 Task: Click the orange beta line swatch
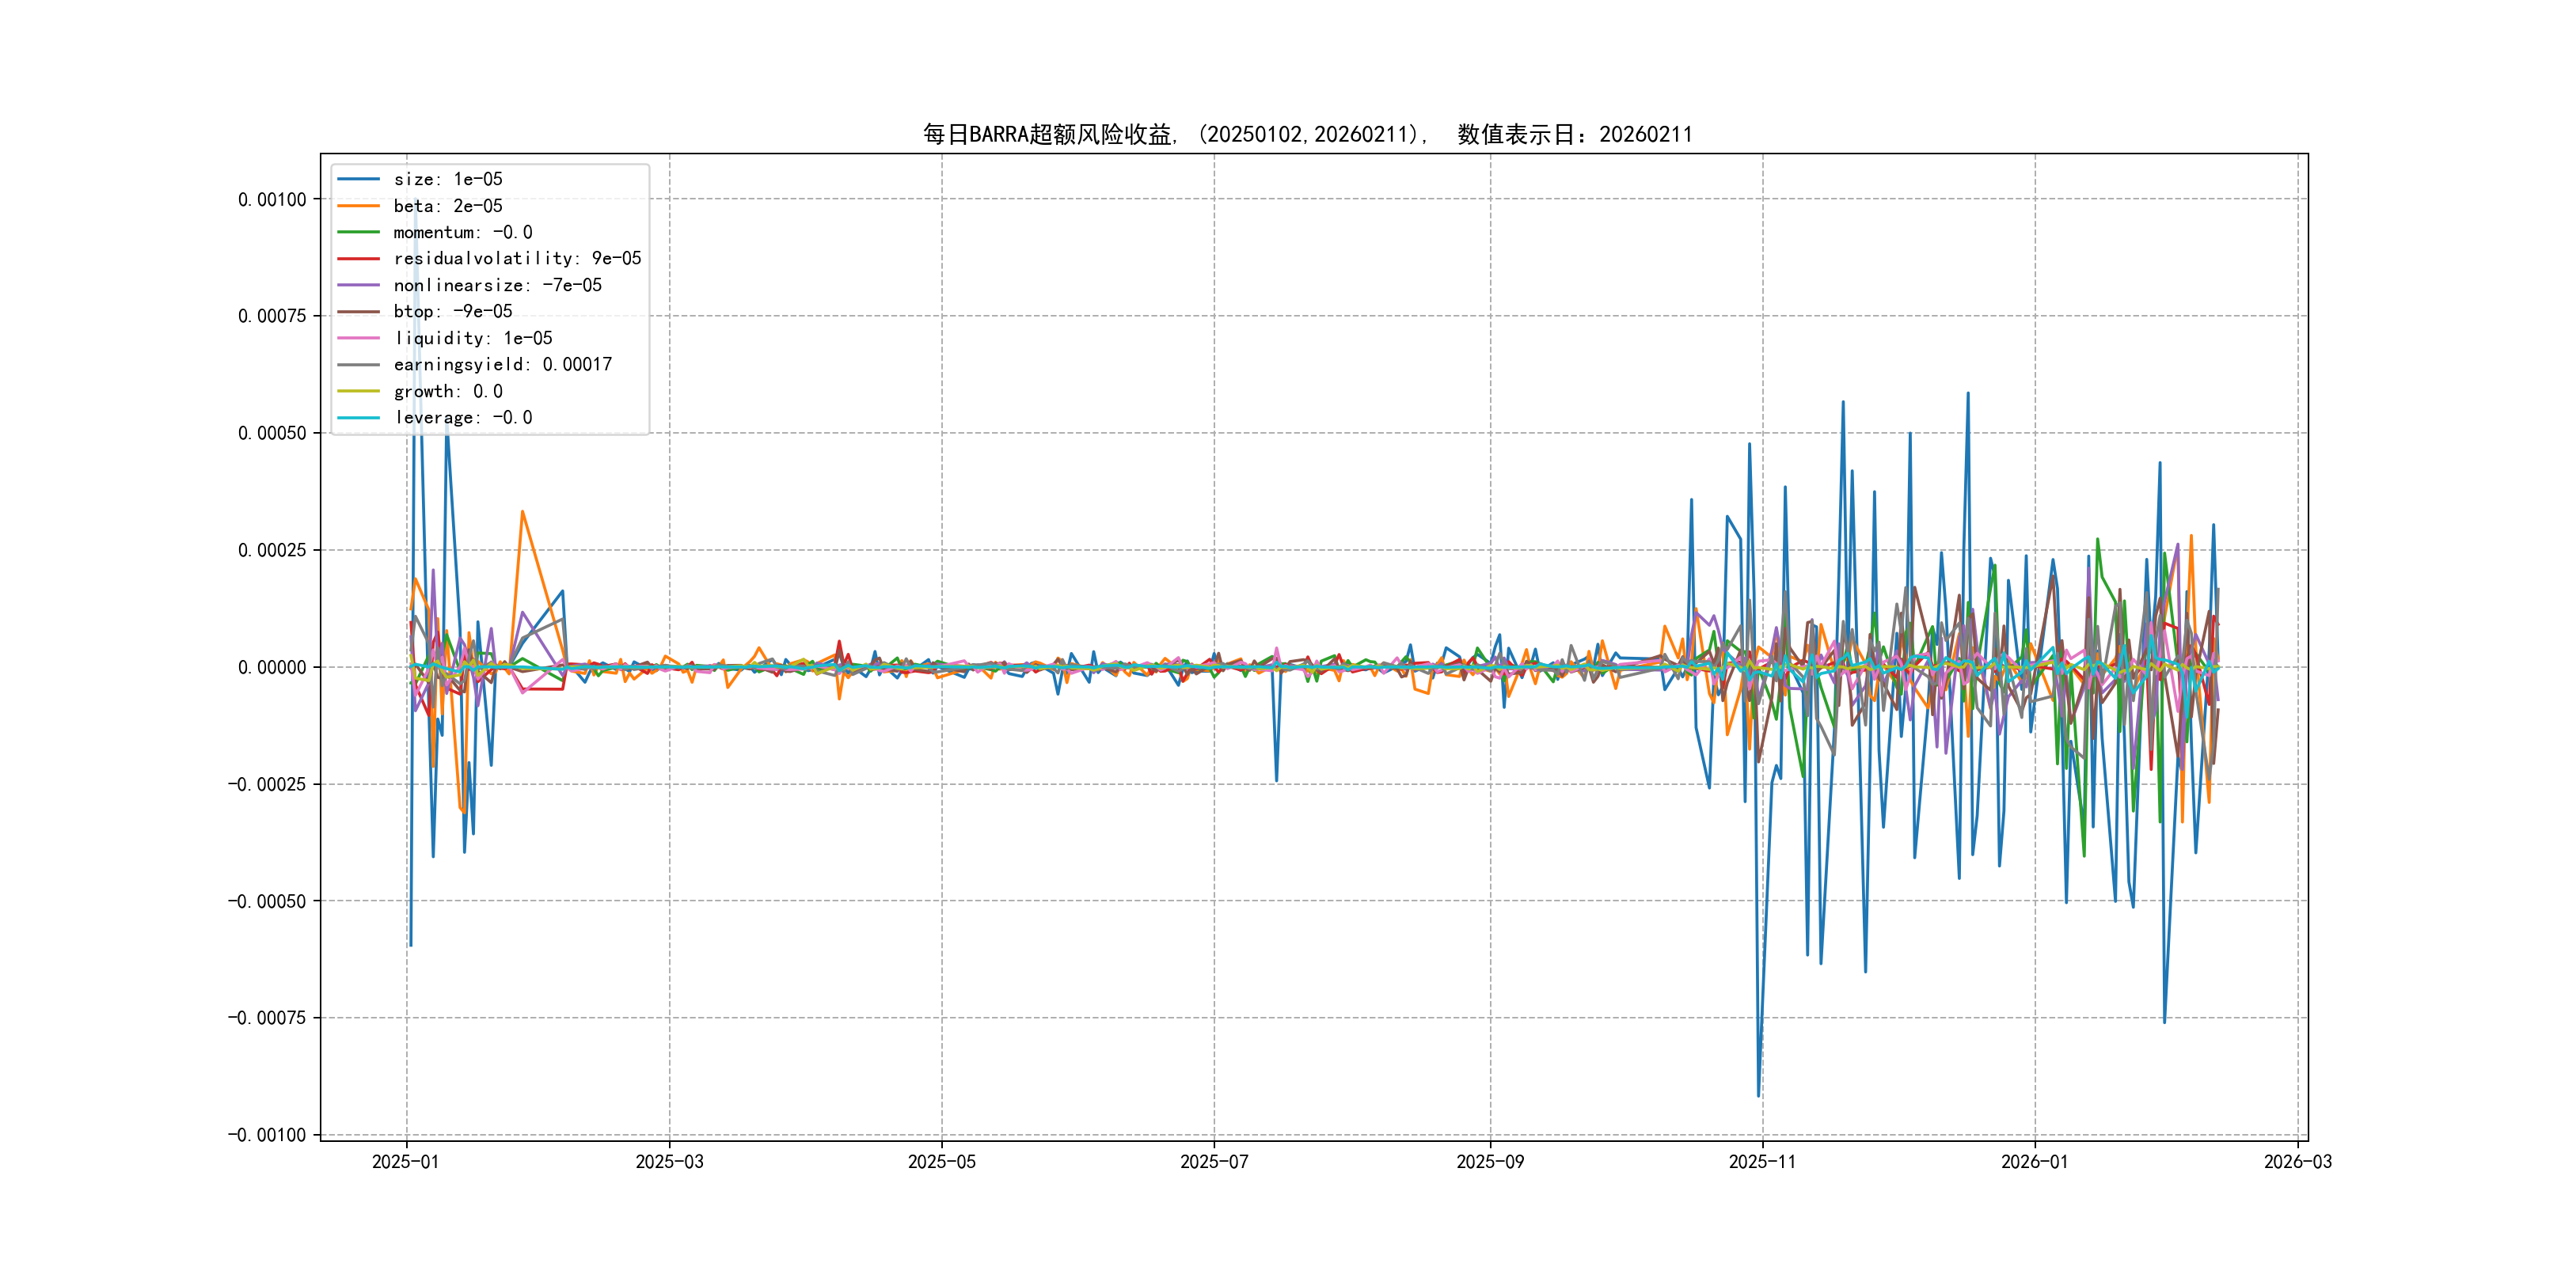[359, 206]
